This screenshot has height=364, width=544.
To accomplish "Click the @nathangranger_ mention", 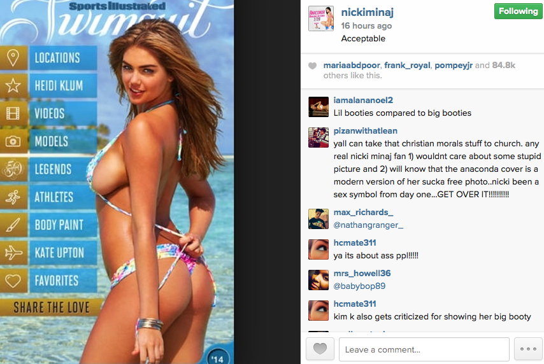I will click(x=368, y=225).
